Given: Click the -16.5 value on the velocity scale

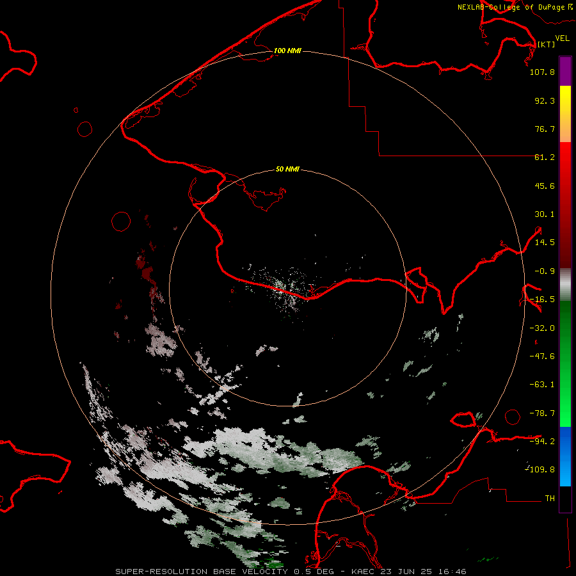Looking at the screenshot, I should (x=542, y=300).
